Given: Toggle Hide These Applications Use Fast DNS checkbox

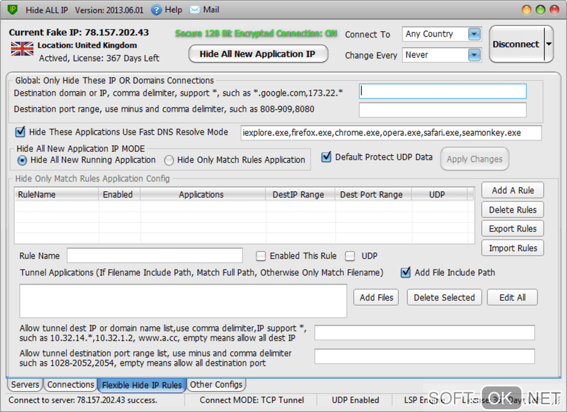Looking at the screenshot, I should click(x=20, y=132).
